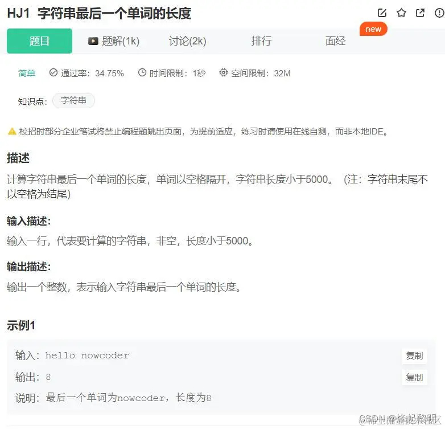Viewport: 445px width, 429px height.
Task: Click the 输入描述: heading
Action: click(x=28, y=221)
